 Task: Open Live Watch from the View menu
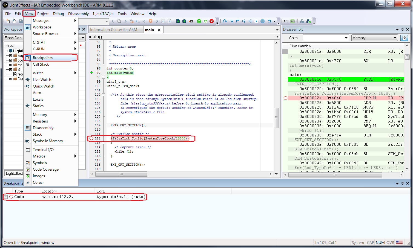click(x=42, y=80)
